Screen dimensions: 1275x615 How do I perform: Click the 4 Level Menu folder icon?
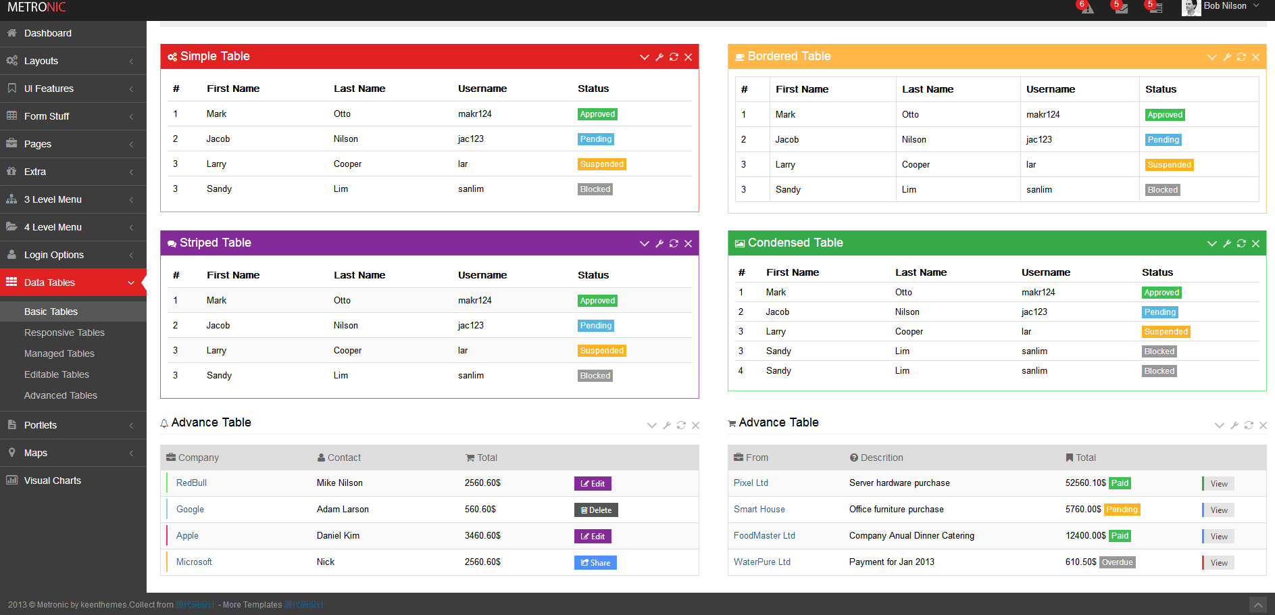click(11, 226)
